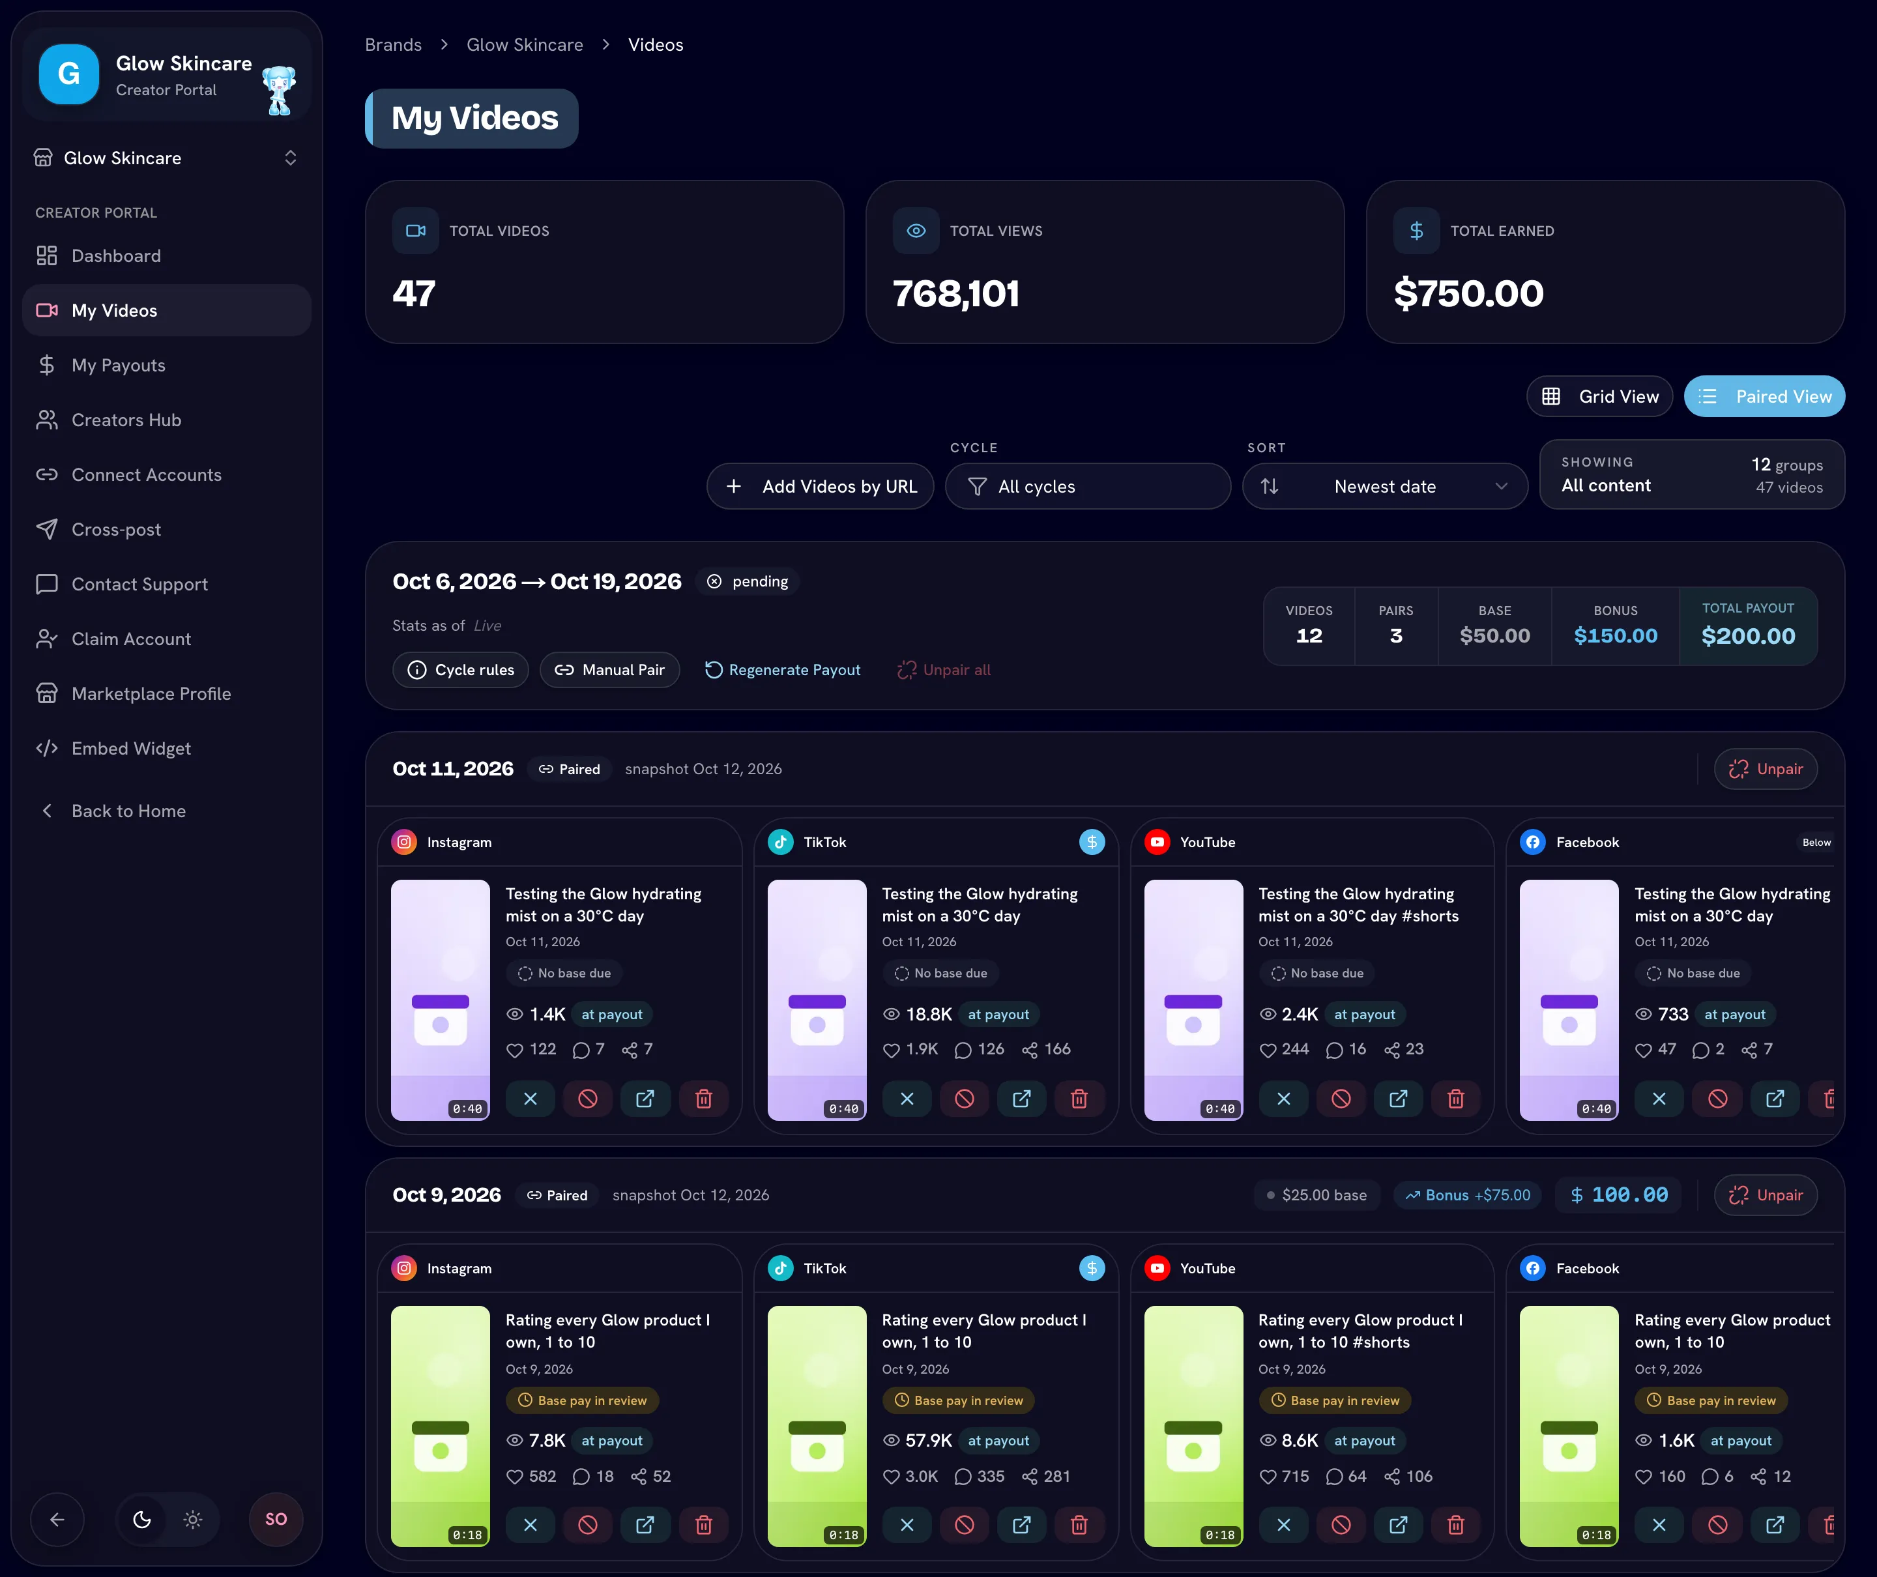Image resolution: width=1877 pixels, height=1577 pixels.
Task: Click the X icon on Instagram hydrating mist card
Action: (x=531, y=1099)
